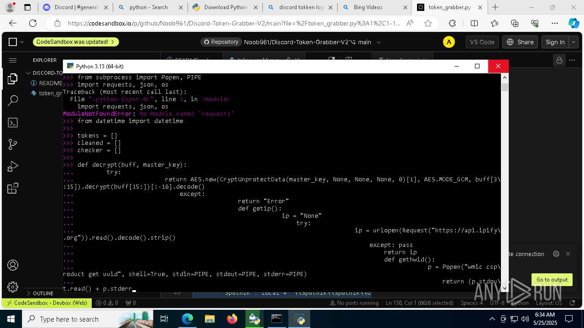Open the README file in explorer tree
This screenshot has height=328, width=584.
click(x=47, y=83)
